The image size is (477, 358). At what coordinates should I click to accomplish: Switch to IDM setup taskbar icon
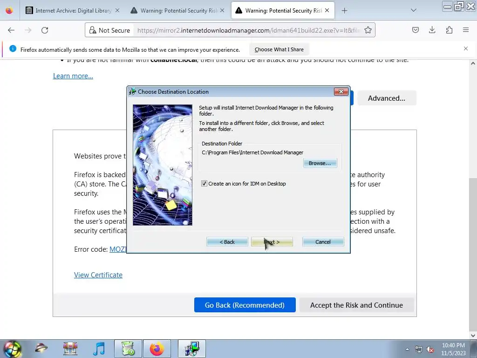(192, 349)
